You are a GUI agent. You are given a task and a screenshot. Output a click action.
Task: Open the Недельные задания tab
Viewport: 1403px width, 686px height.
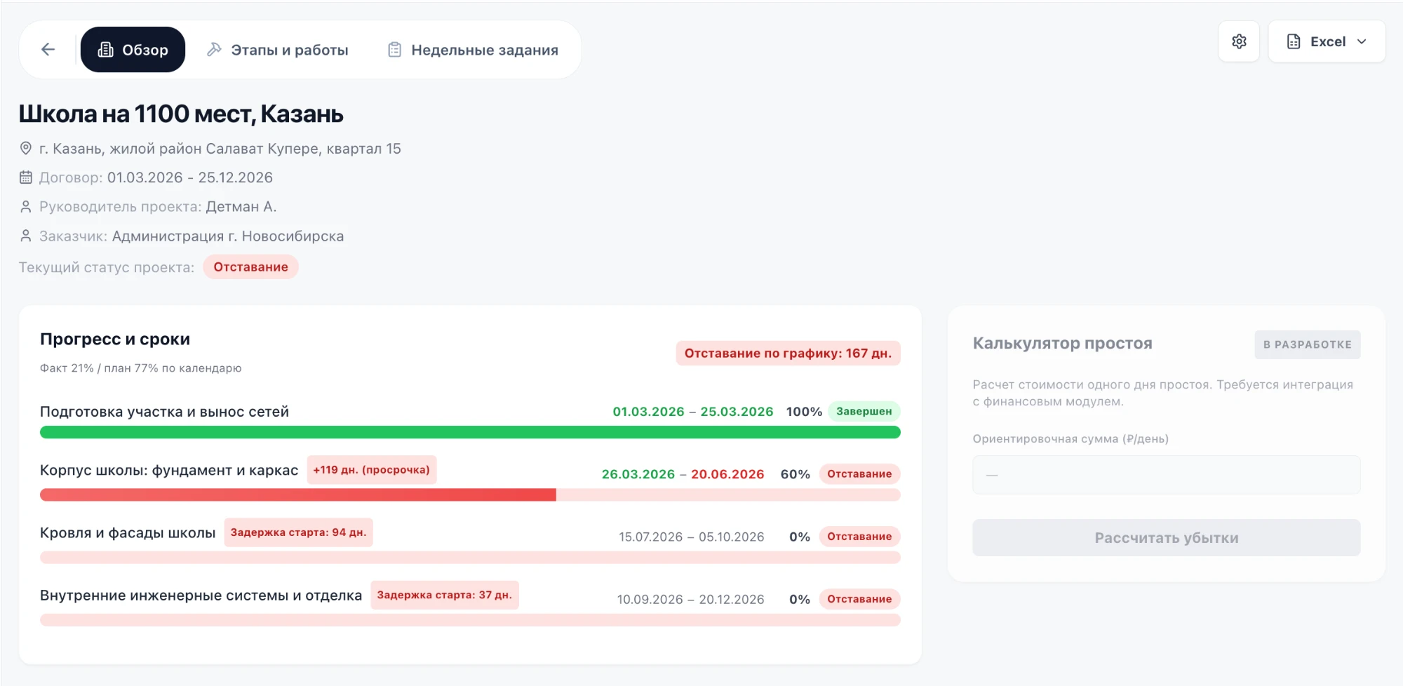(474, 50)
